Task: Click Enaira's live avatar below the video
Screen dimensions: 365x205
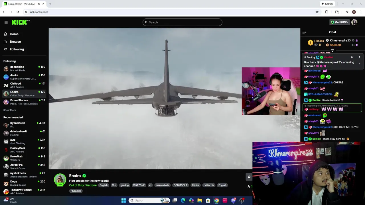Action: click(60, 180)
